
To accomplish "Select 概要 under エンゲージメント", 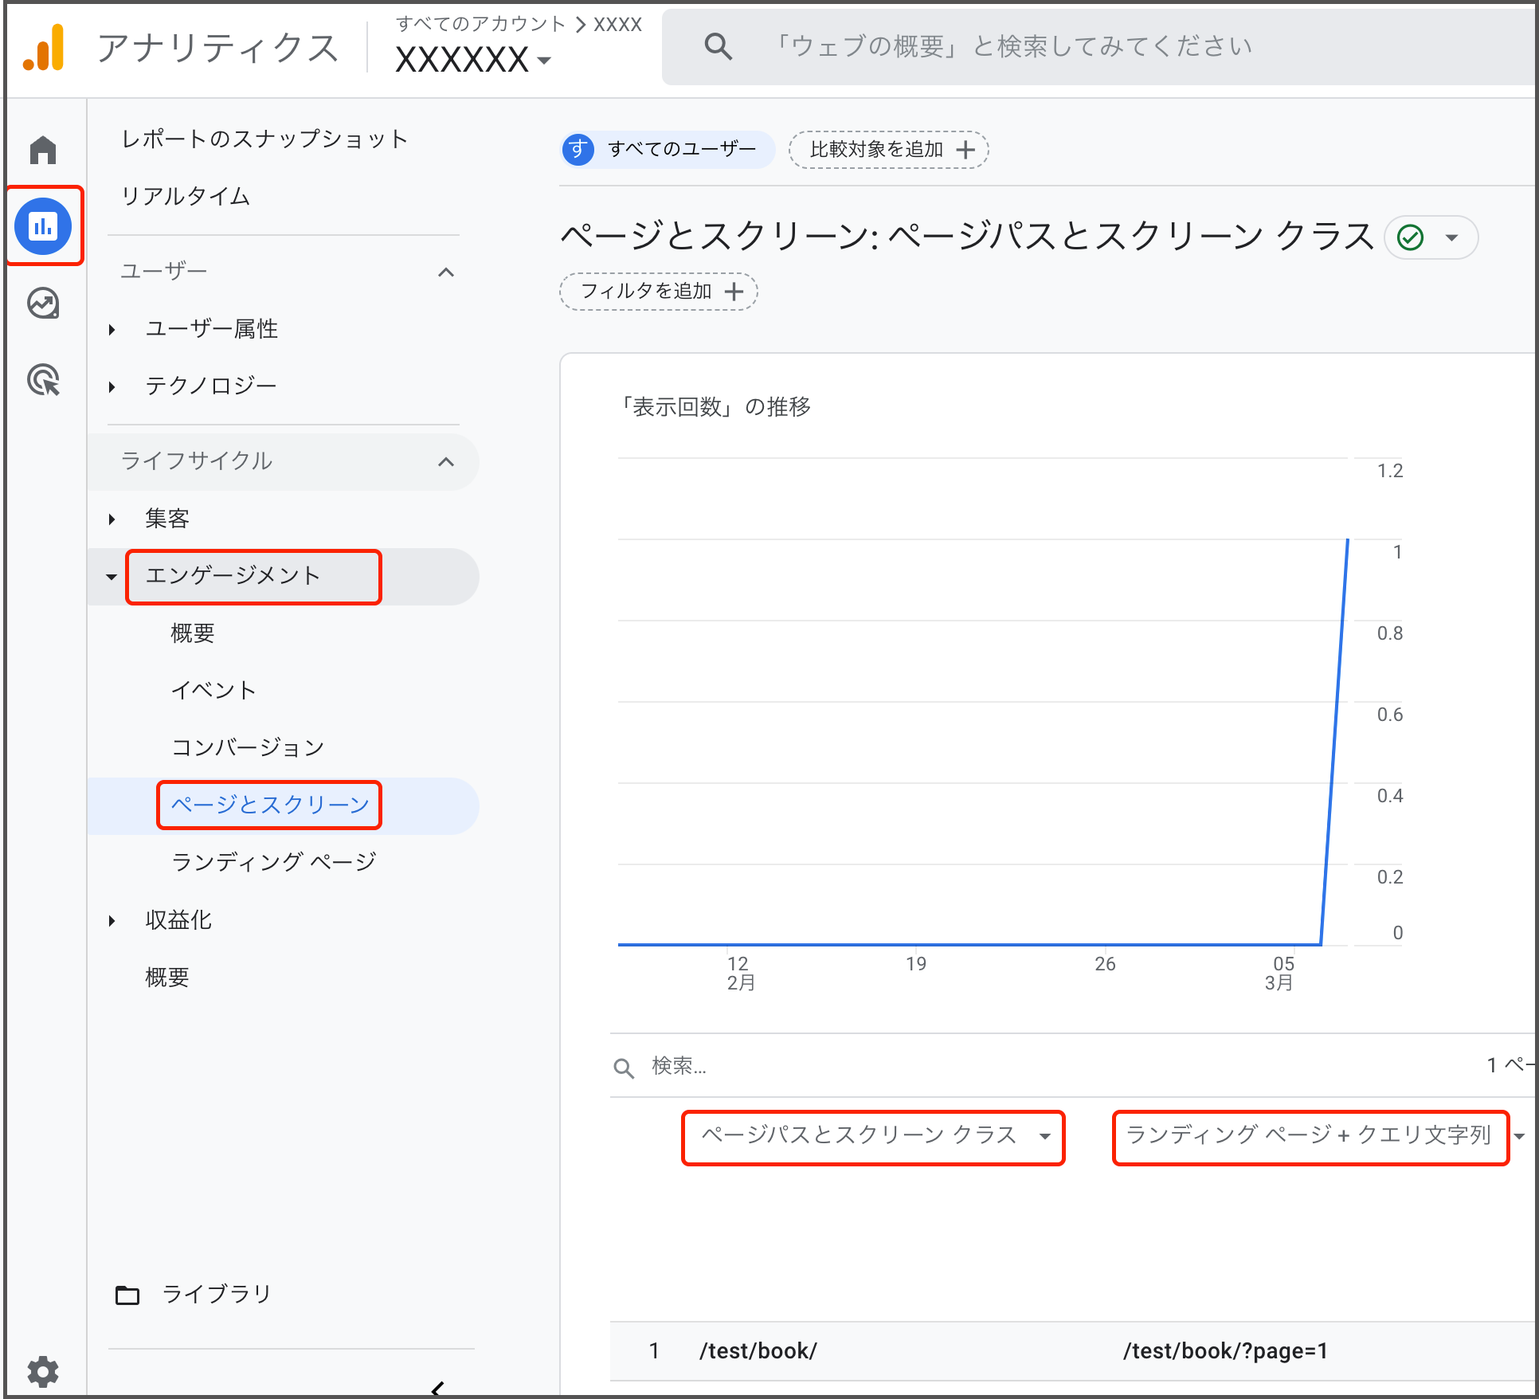I will pyautogui.click(x=193, y=633).
